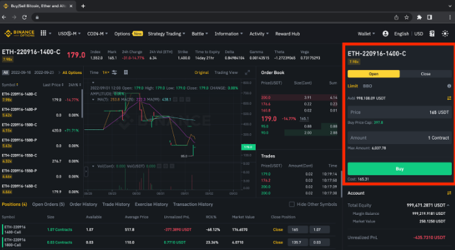Click the transfer icon beside available balance

pyautogui.click(x=449, y=98)
